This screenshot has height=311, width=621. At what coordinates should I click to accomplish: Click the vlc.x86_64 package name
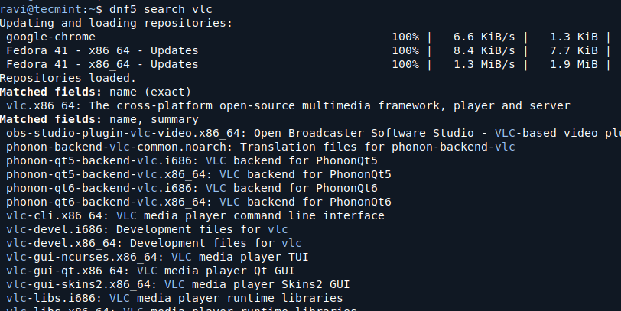tap(44, 105)
